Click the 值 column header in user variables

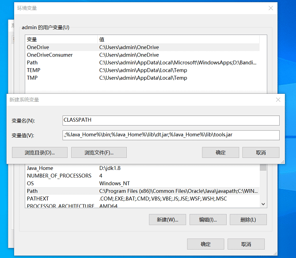pyautogui.click(x=178, y=39)
